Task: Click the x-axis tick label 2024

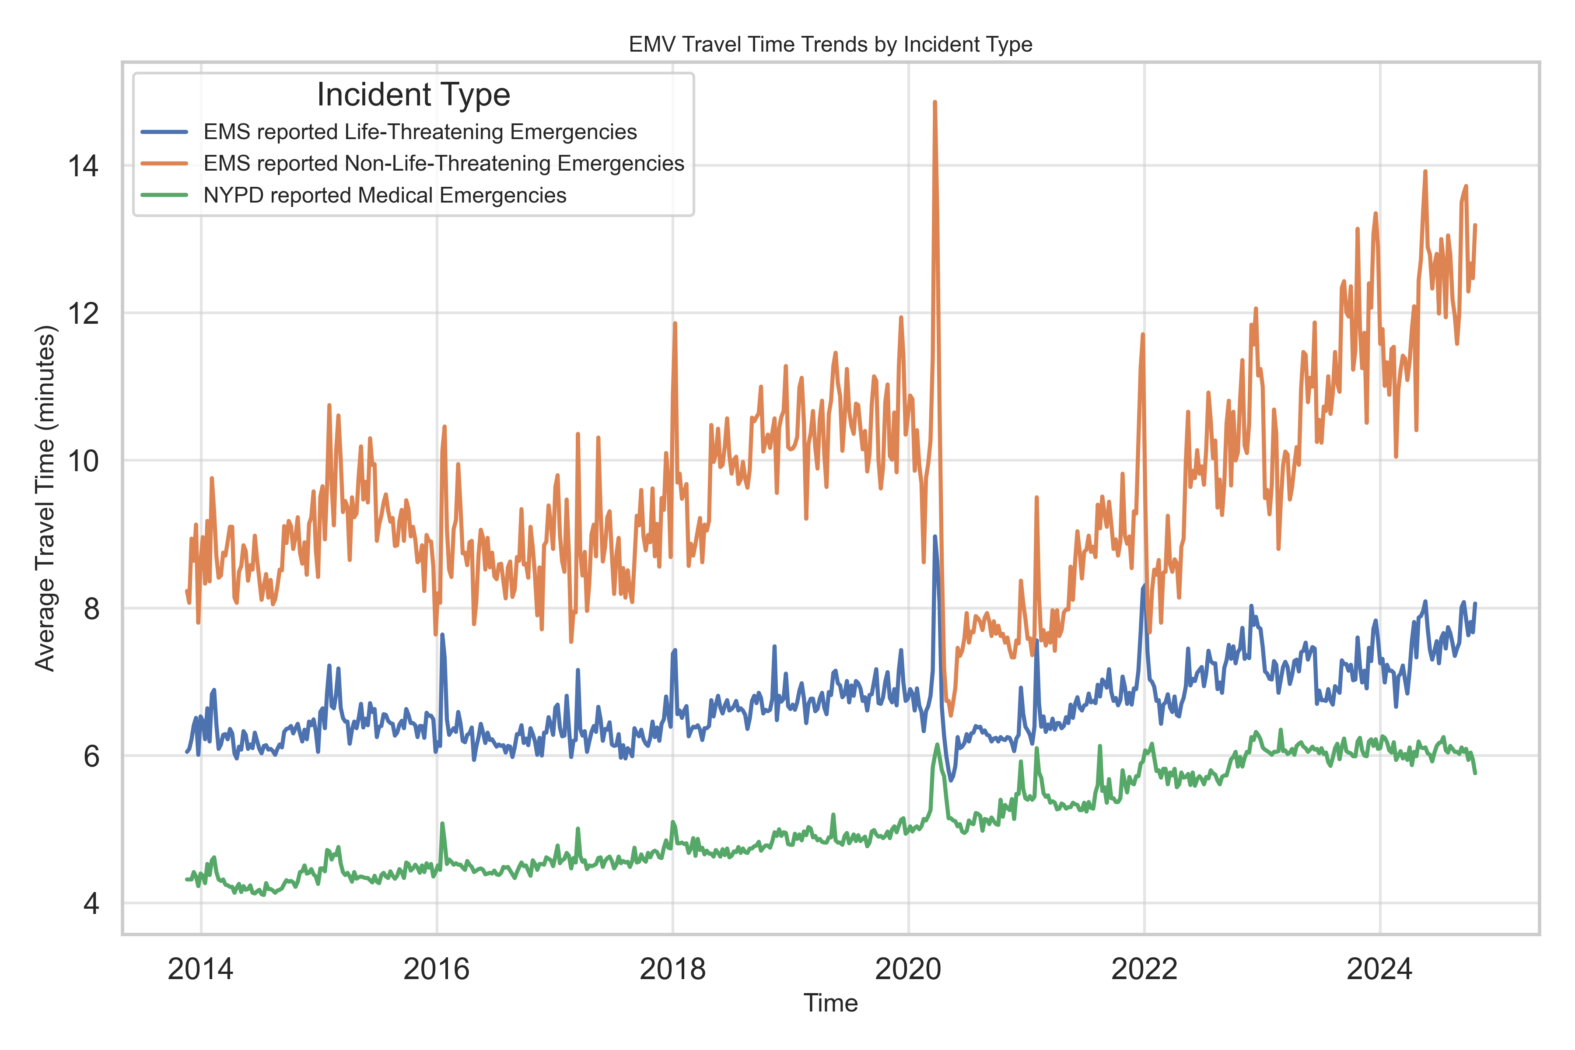Action: tap(1380, 969)
